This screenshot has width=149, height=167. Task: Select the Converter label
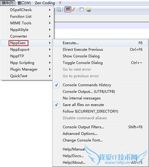(19, 36)
